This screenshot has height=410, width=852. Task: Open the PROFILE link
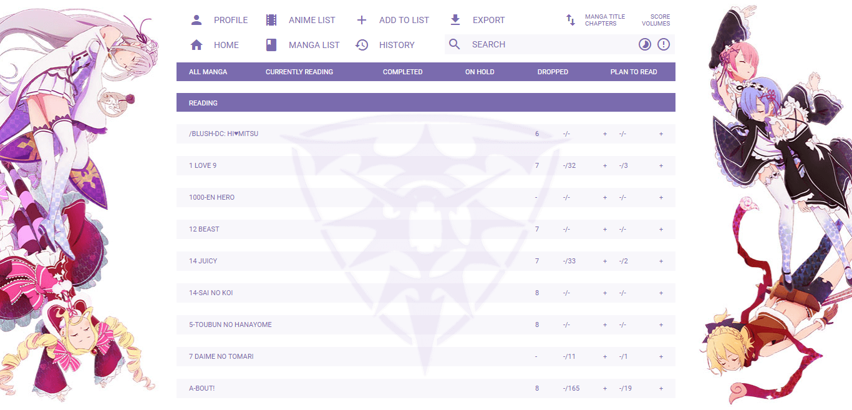point(231,20)
